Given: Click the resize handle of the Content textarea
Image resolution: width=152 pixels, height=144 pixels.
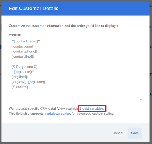Looking at the screenshot, I should point(140,99).
